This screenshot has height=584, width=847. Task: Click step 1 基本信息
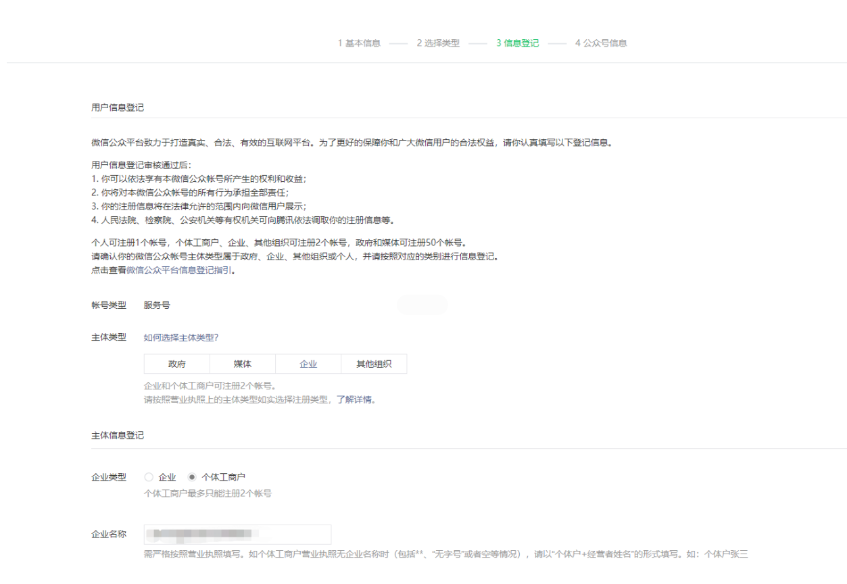359,43
